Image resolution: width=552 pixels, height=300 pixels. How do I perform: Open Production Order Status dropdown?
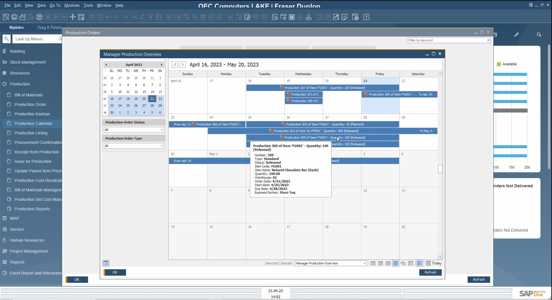pos(134,130)
